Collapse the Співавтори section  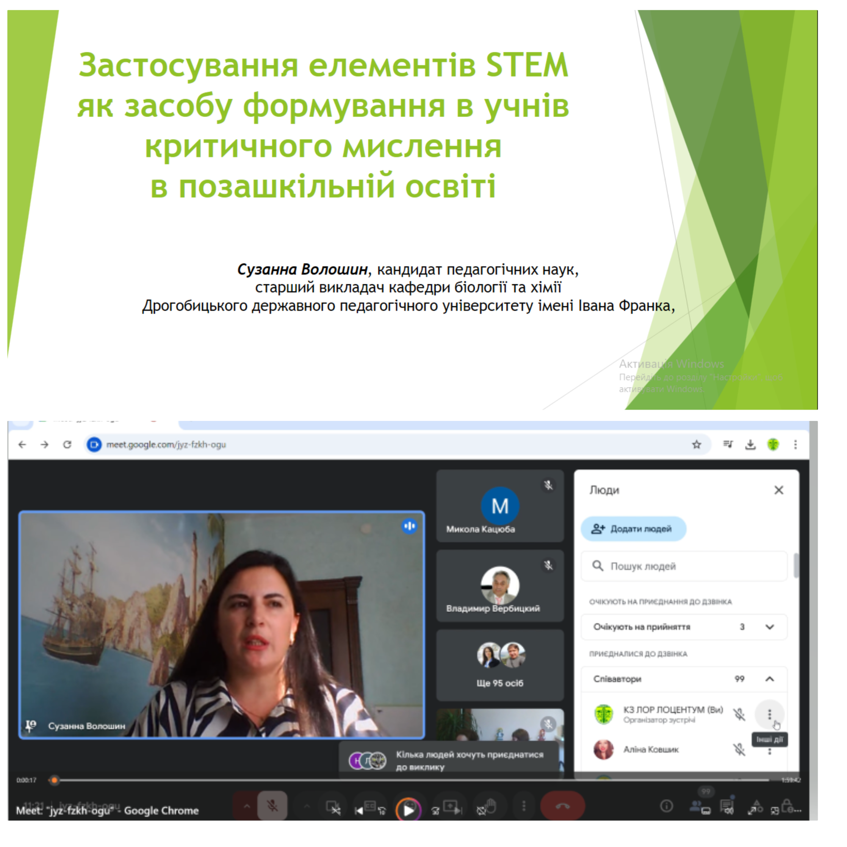coord(769,679)
